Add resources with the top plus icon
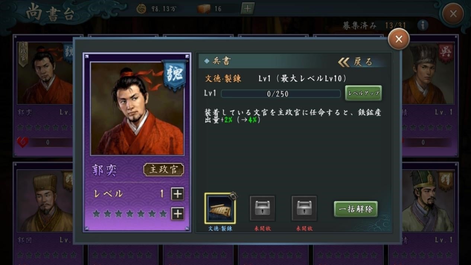The height and width of the screenshot is (265, 471). 247,8
